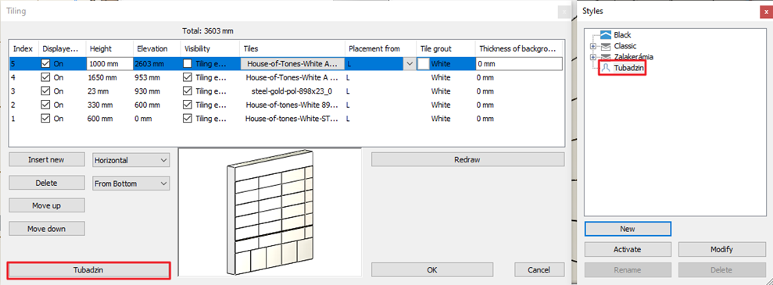The height and width of the screenshot is (285, 773).
Task: Click the tiled wall preview thumbnail
Action: pyautogui.click(x=270, y=212)
